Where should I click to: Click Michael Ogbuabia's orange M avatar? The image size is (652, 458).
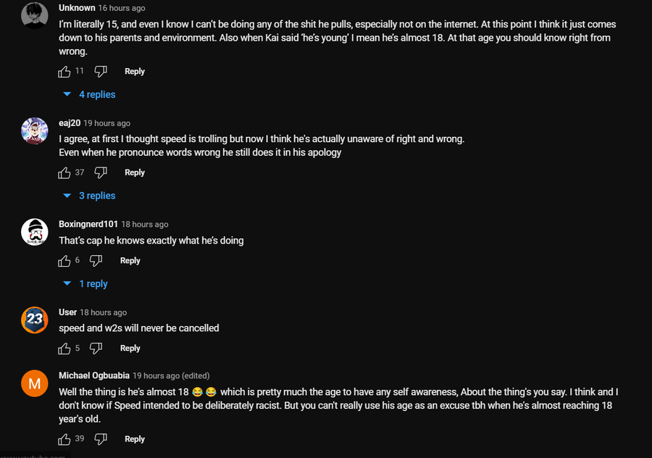coord(35,382)
